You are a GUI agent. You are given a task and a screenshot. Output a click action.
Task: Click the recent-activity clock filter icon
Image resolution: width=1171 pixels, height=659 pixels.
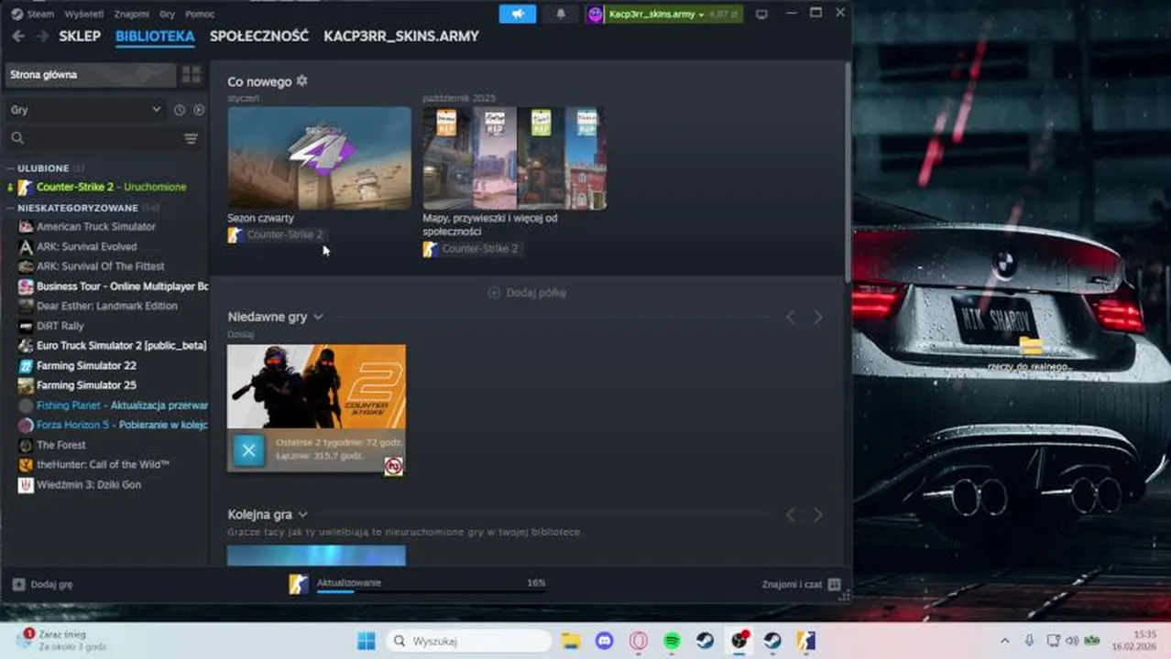[x=180, y=110]
